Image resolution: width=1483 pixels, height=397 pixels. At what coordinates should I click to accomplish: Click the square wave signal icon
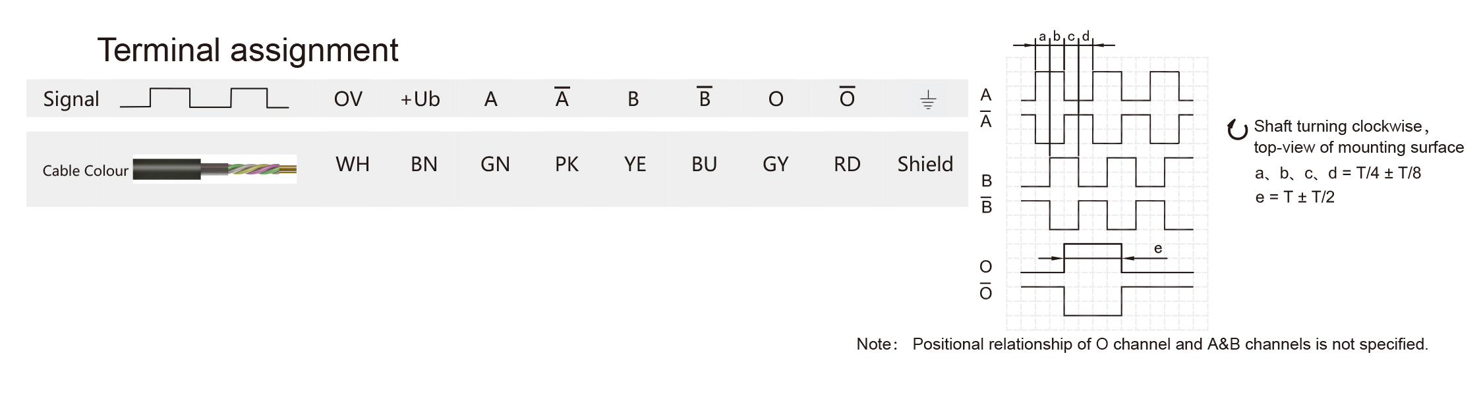204,98
